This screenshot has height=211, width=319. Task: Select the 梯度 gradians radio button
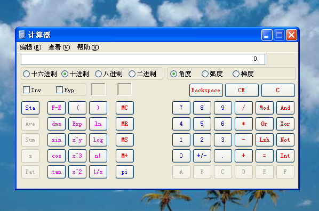coord(236,74)
